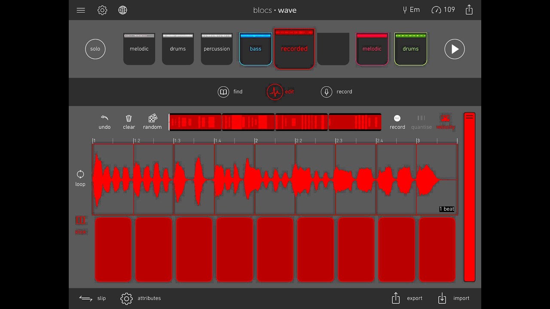Select the second pattern thumbnail
This screenshot has height=309, width=550.
[248, 122]
